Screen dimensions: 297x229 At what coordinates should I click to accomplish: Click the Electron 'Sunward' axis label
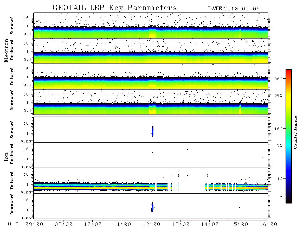click(x=12, y=26)
